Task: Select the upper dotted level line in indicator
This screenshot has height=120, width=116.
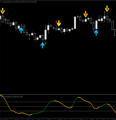Action: [58, 102]
